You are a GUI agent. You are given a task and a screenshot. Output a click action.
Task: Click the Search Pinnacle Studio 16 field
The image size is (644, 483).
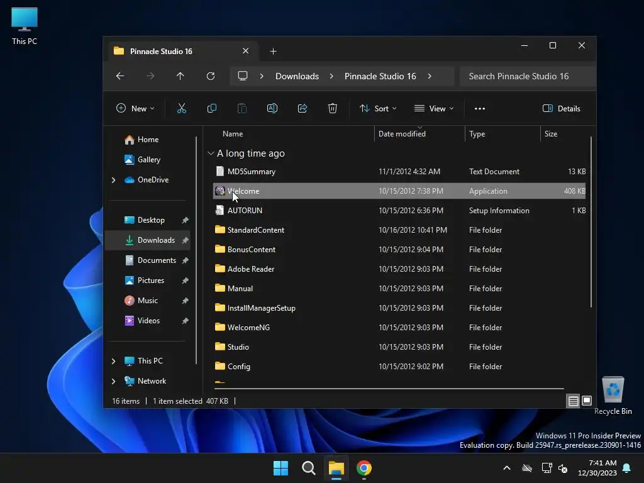(x=528, y=76)
